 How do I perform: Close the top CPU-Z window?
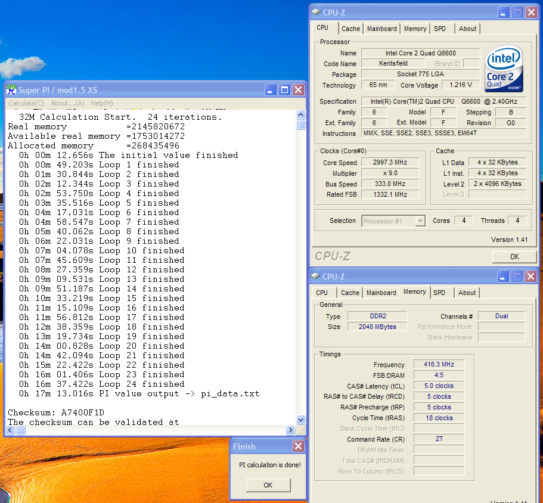click(x=531, y=13)
